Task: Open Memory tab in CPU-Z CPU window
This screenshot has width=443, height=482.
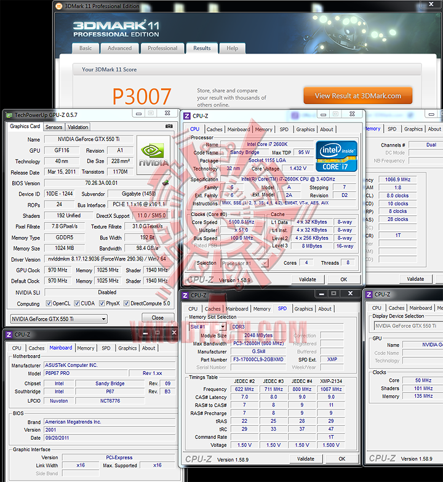Action: click(x=263, y=129)
